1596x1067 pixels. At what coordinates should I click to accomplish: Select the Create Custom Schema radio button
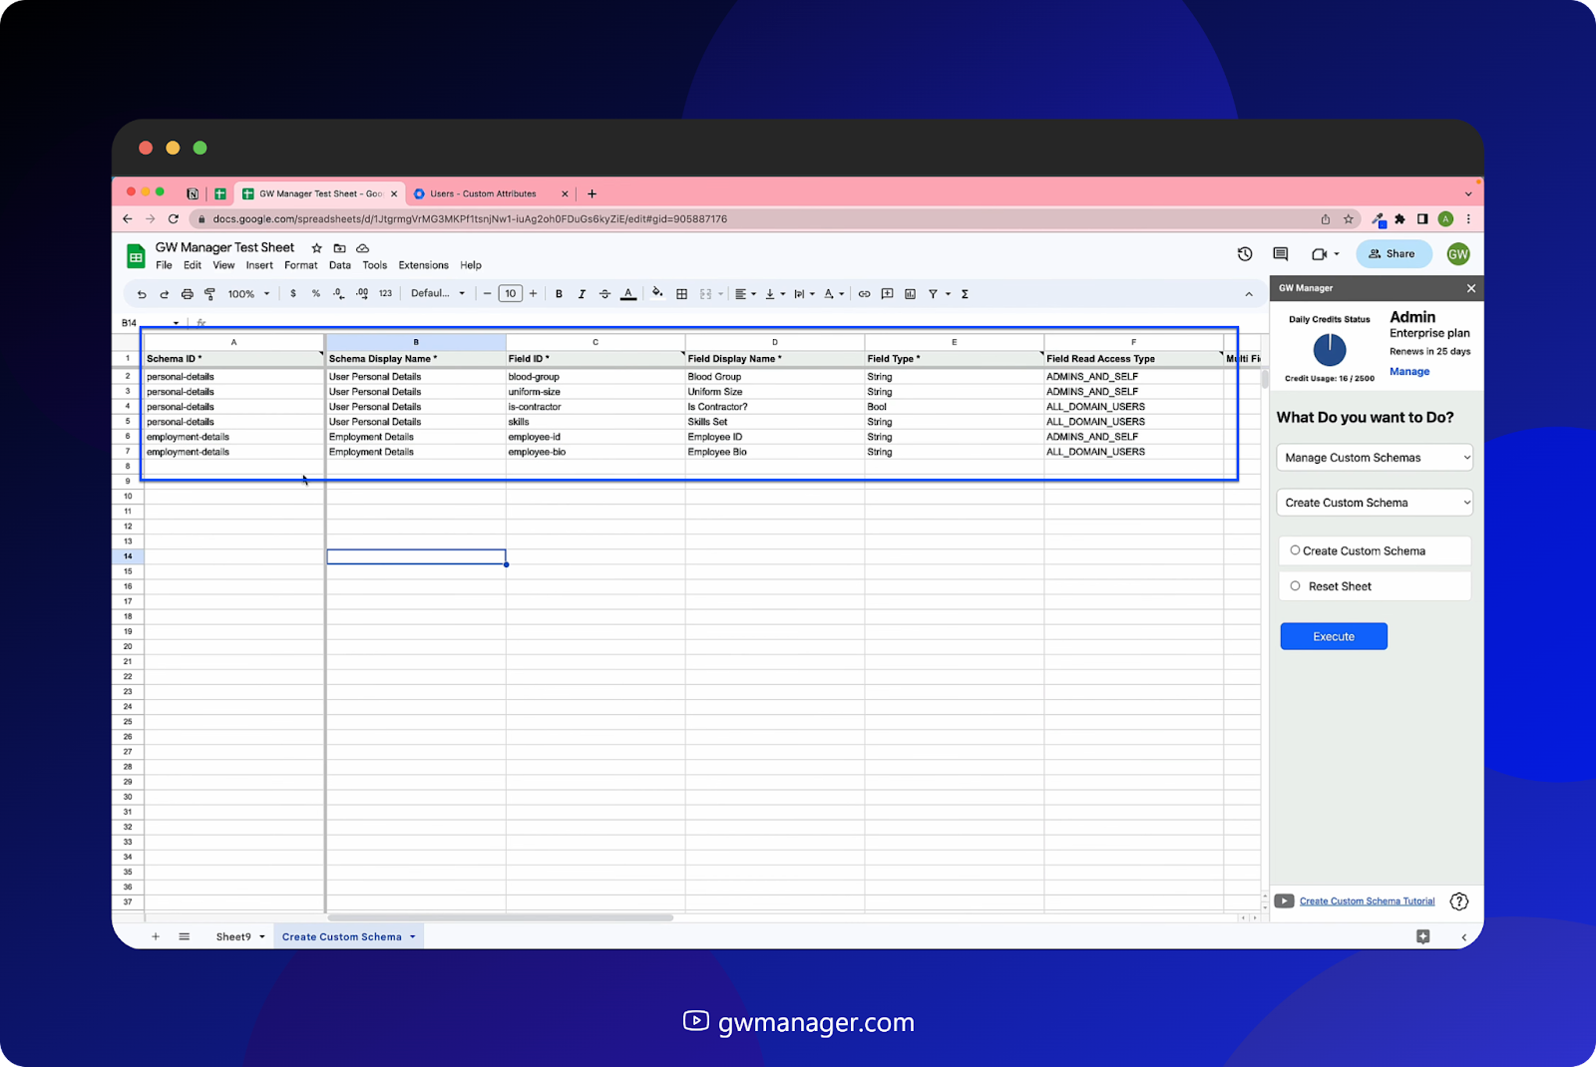point(1296,550)
